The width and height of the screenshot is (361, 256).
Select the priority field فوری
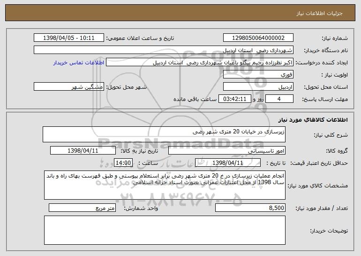(258, 75)
